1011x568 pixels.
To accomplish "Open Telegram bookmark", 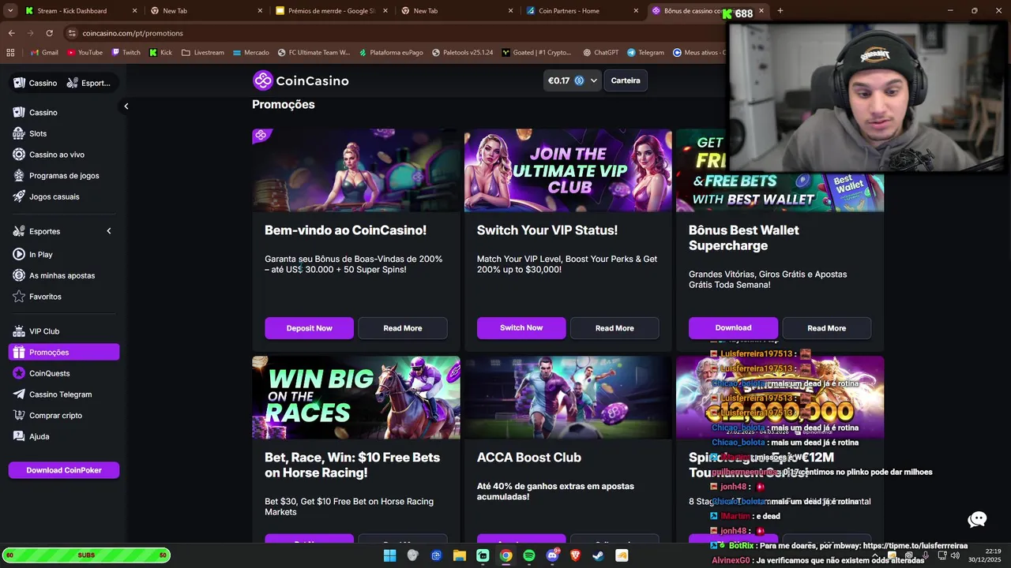I will coord(645,53).
